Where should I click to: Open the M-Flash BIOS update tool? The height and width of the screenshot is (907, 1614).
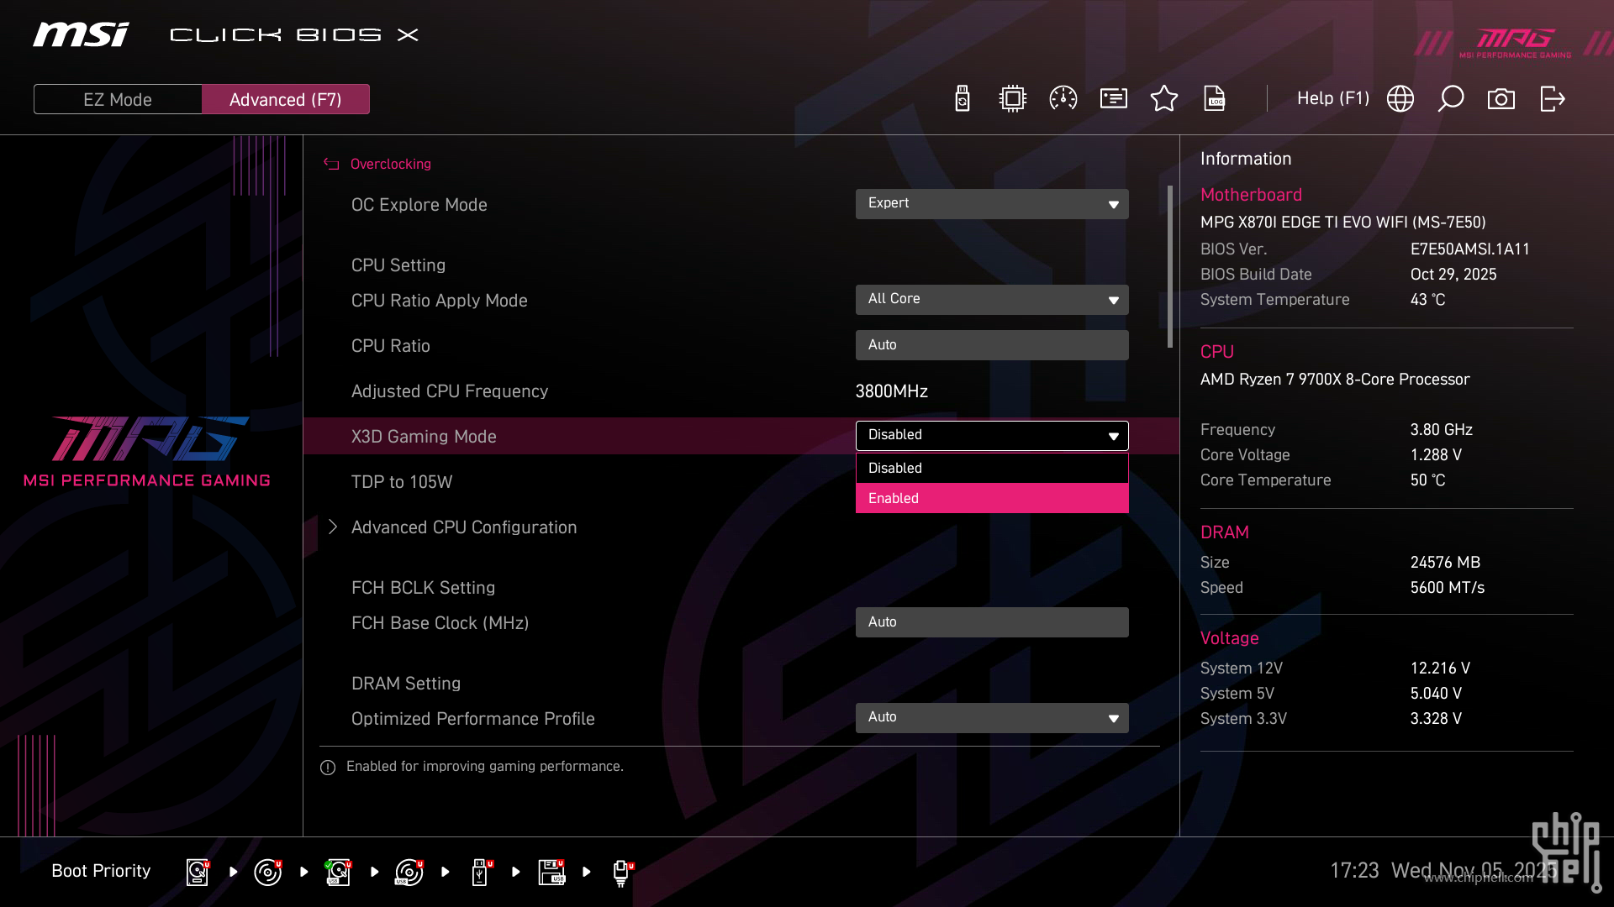(x=962, y=98)
